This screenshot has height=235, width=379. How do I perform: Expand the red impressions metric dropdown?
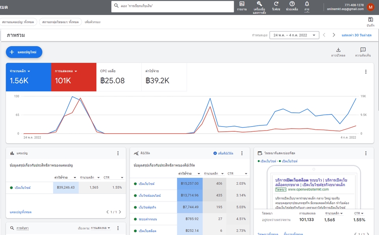(76, 71)
